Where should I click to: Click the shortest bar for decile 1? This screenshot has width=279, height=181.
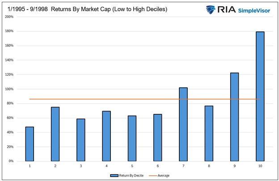click(30, 144)
